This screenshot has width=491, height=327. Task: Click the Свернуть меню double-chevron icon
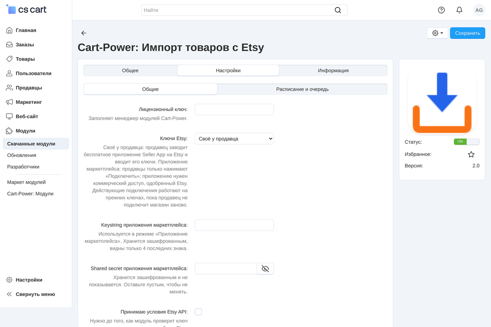pos(9,294)
